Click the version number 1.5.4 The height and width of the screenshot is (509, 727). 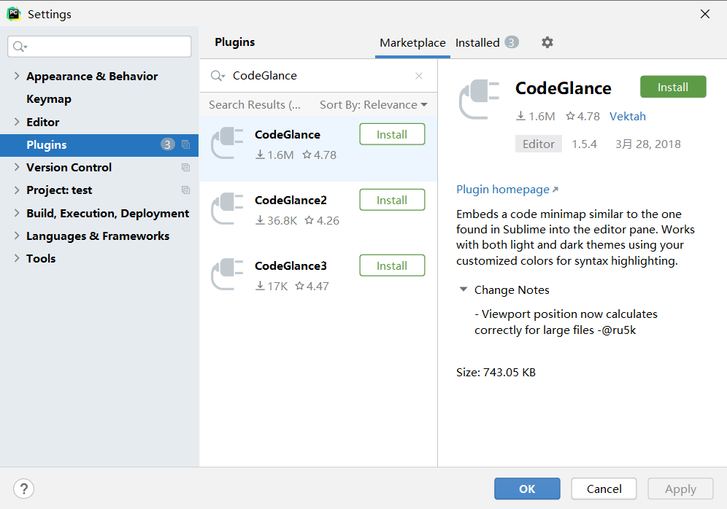584,144
